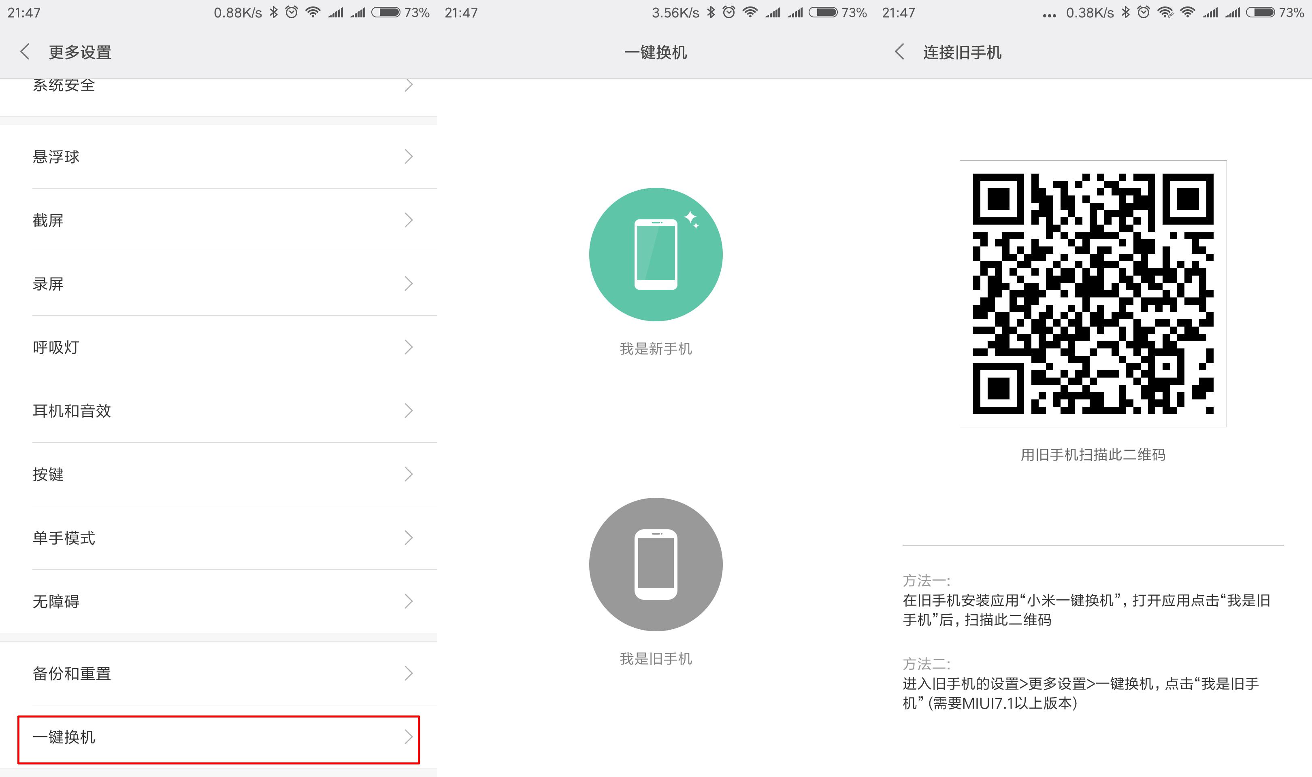
Task: Open 悬浮球 settings
Action: (218, 157)
